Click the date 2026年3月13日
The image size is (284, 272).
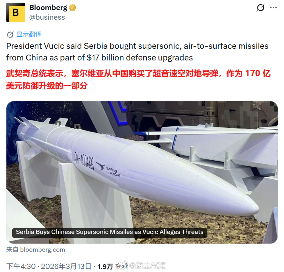coord(66,266)
